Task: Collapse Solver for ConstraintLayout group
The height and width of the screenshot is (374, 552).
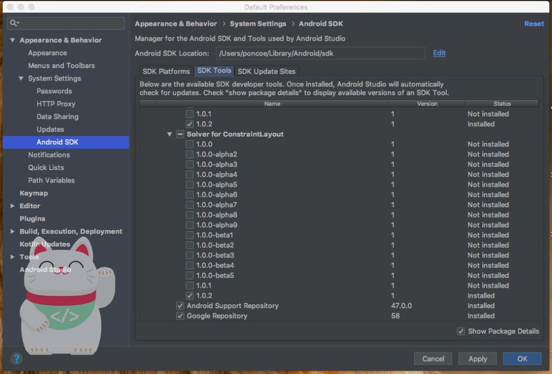Action: [x=170, y=134]
